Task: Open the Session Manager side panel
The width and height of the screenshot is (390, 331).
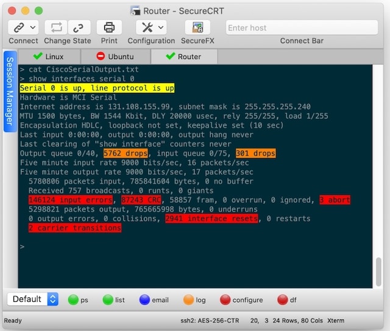Action: point(10,91)
